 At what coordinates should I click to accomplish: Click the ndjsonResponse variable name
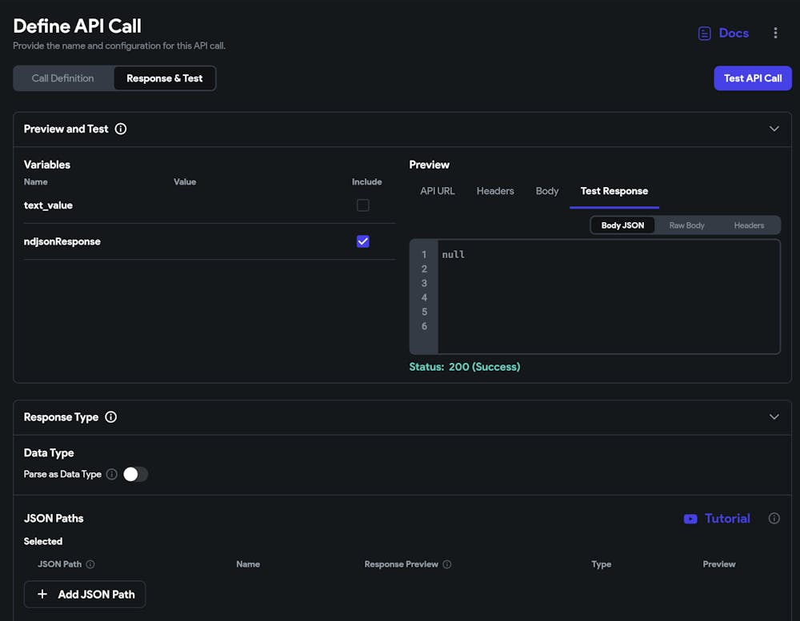click(62, 241)
